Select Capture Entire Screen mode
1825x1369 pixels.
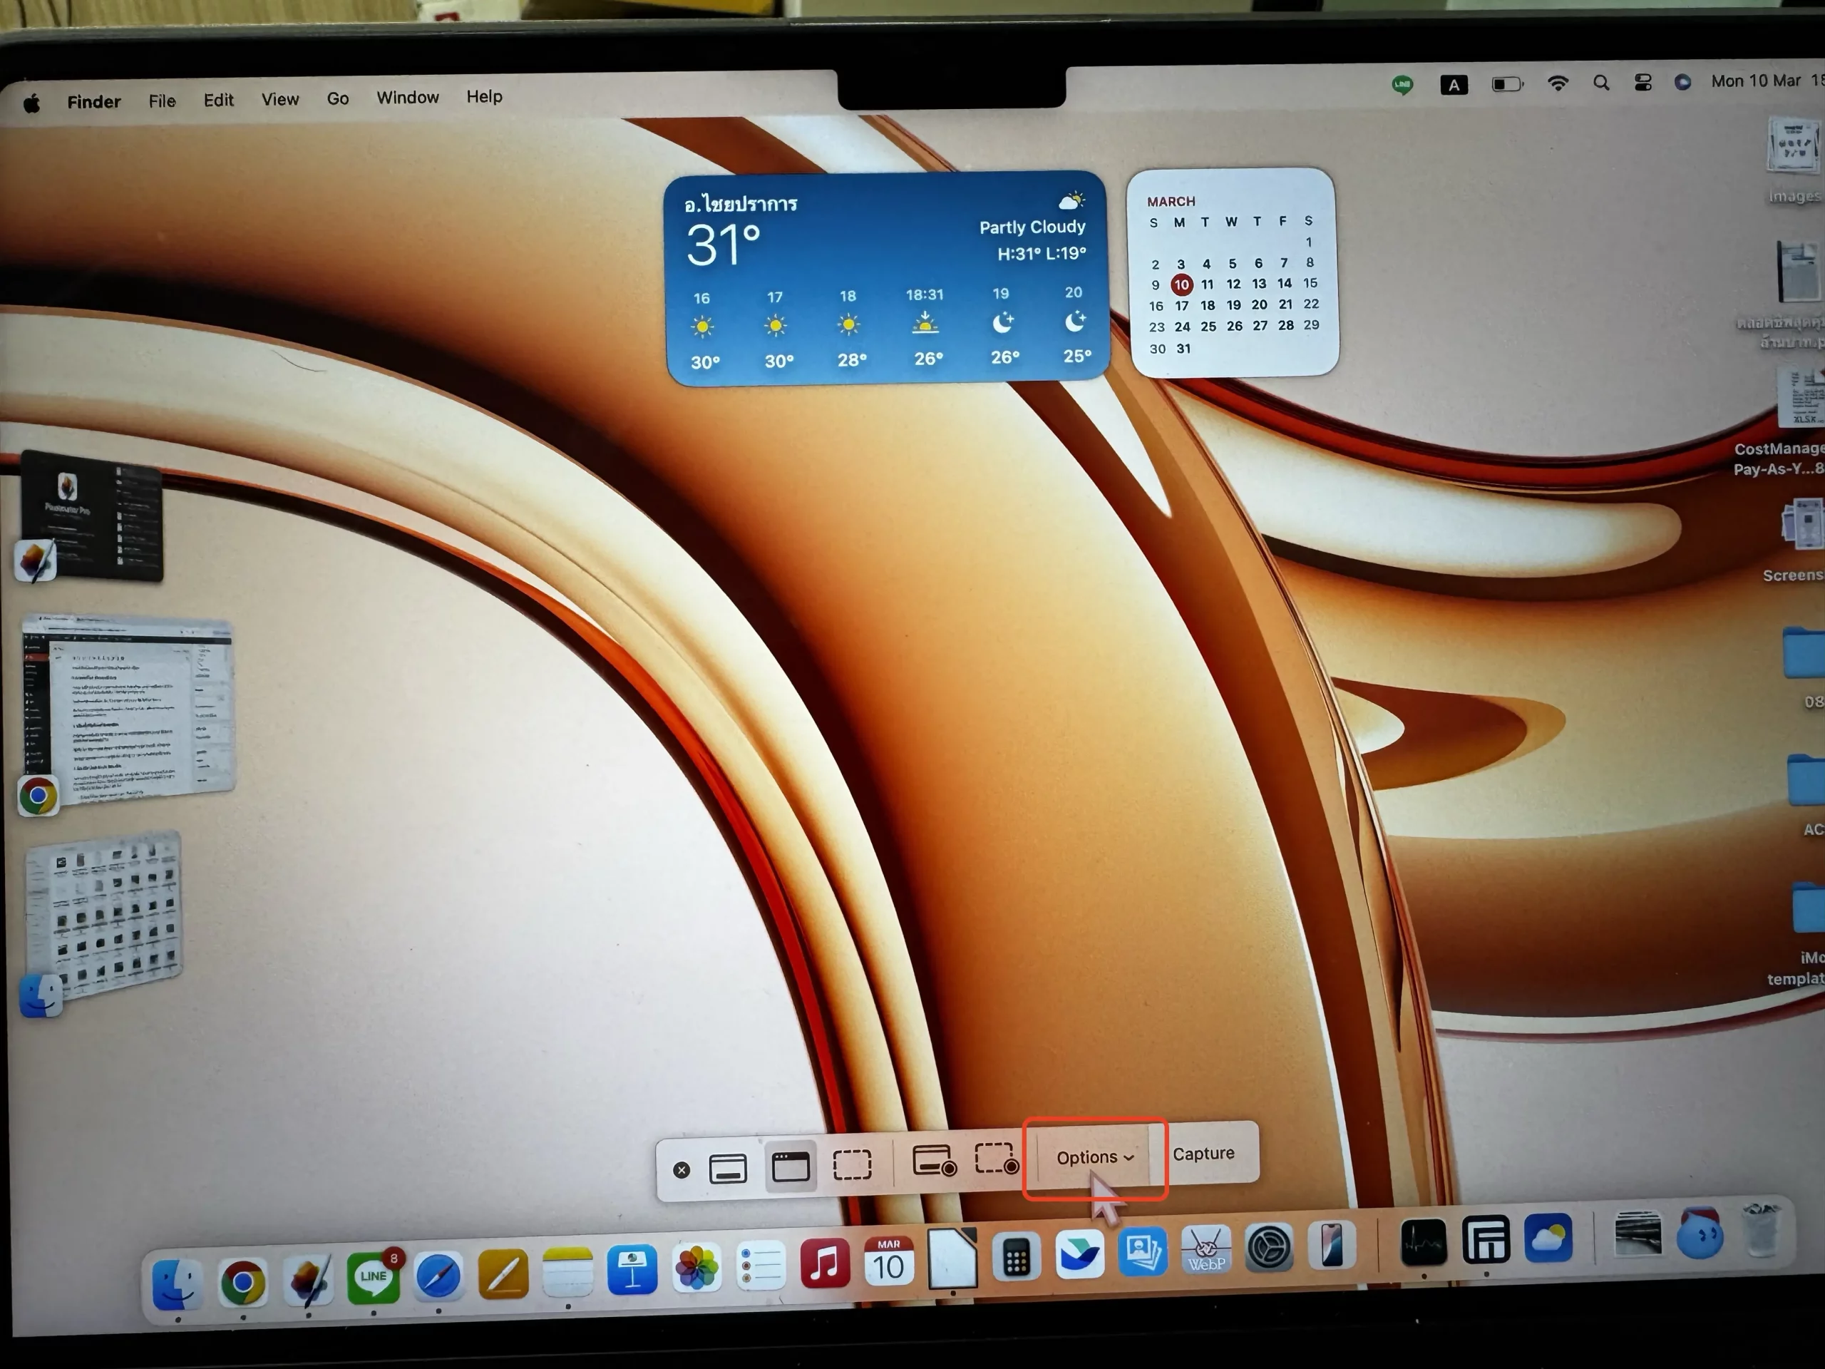(x=727, y=1169)
